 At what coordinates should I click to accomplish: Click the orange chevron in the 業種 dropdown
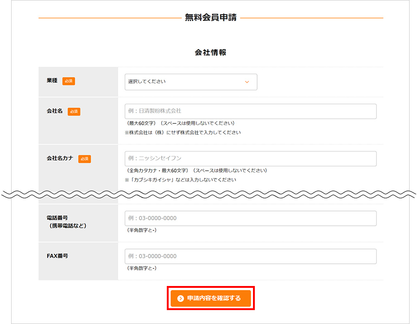247,82
